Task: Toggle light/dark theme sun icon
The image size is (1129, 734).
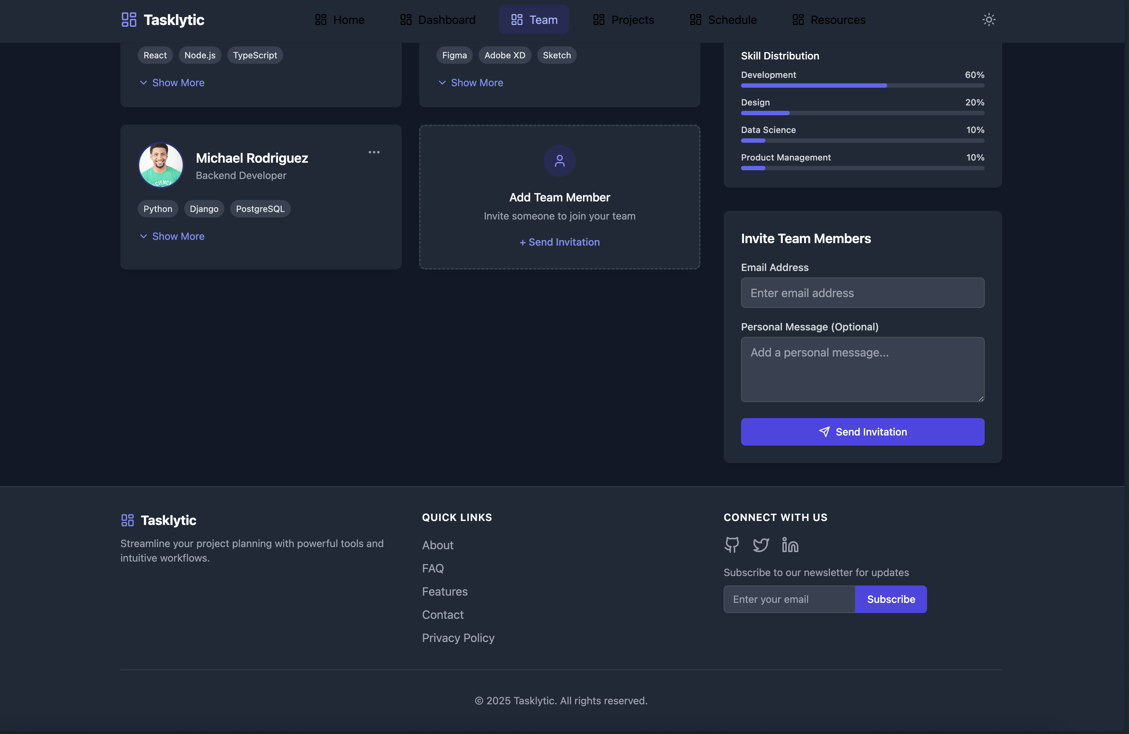Action: pos(989,20)
